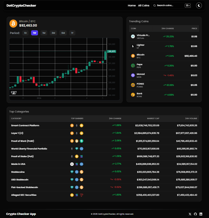This screenshot has width=209, height=218.
Task: Toggle dark mode with the moon button
Action: pyautogui.click(x=199, y=5)
